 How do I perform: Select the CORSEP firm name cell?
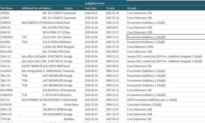coord(11,18)
